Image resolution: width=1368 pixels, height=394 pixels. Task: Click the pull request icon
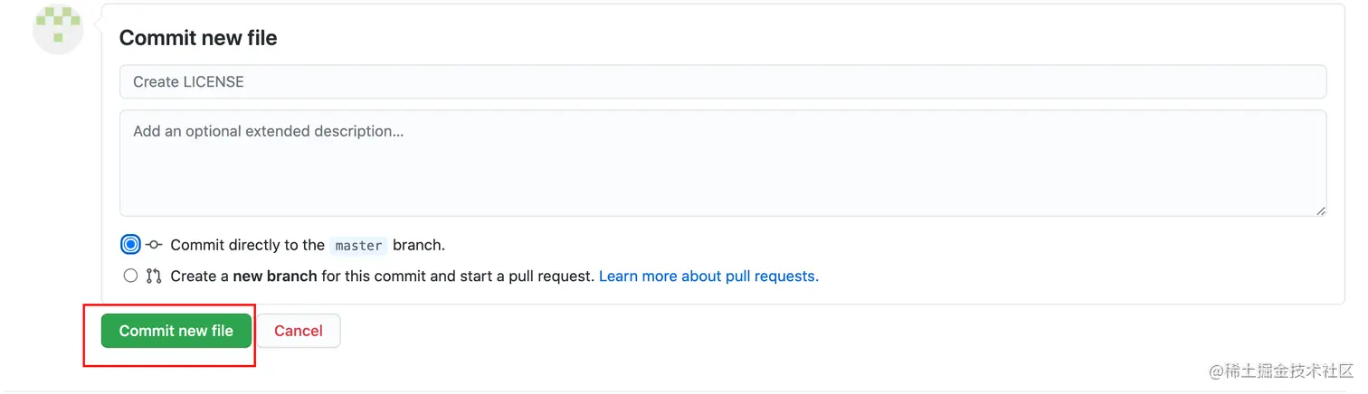click(154, 276)
